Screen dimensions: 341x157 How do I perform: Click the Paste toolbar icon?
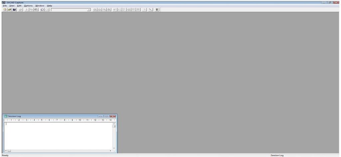[36, 10]
